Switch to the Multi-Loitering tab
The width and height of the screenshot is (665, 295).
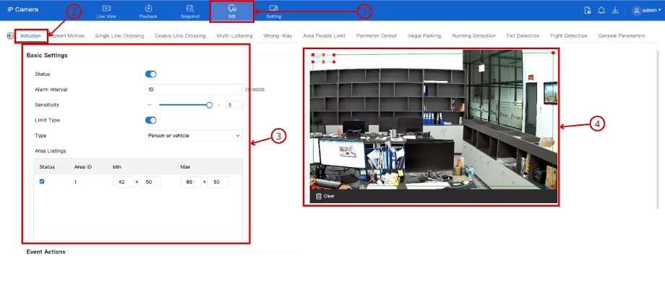(x=234, y=36)
